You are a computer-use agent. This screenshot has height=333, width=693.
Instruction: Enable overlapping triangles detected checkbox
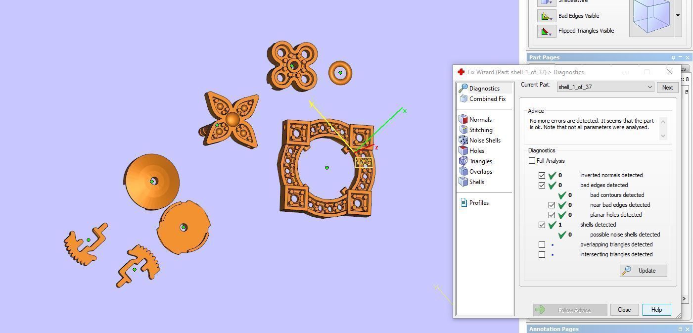click(542, 244)
